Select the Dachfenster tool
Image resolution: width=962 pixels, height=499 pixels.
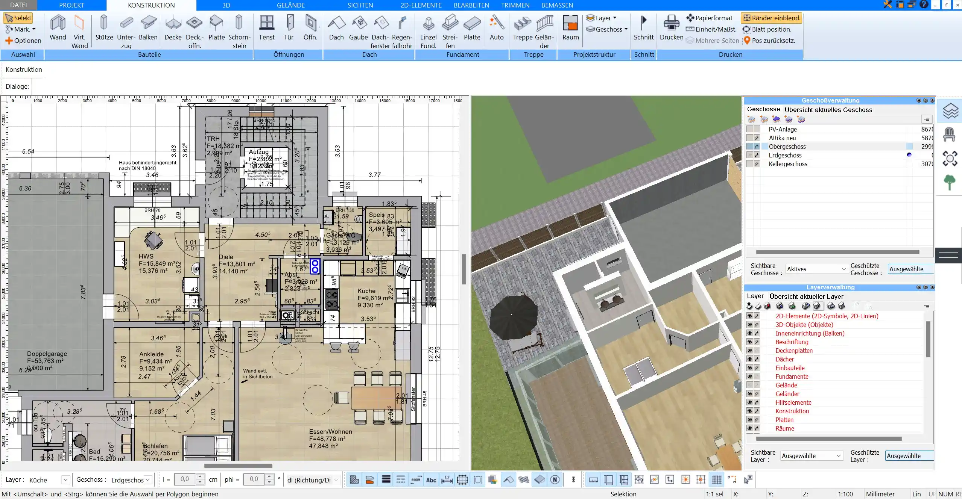(380, 32)
